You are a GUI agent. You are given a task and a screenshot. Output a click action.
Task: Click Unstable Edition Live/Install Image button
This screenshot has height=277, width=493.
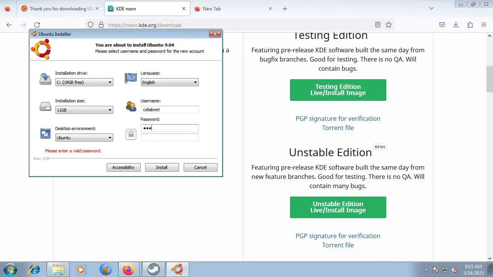click(x=338, y=207)
